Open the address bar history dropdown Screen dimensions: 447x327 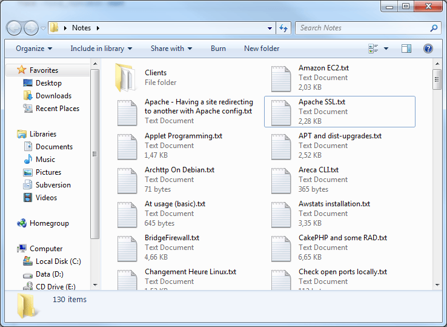(270, 29)
